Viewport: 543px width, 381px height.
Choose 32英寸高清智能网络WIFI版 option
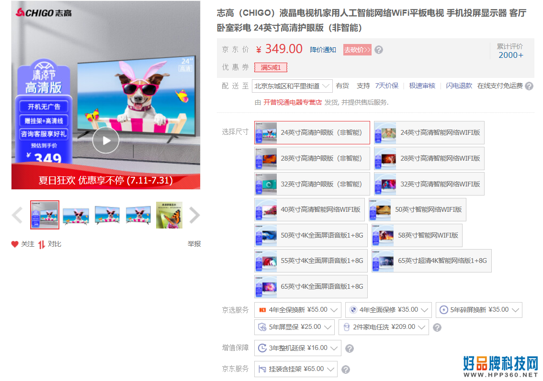click(429, 184)
